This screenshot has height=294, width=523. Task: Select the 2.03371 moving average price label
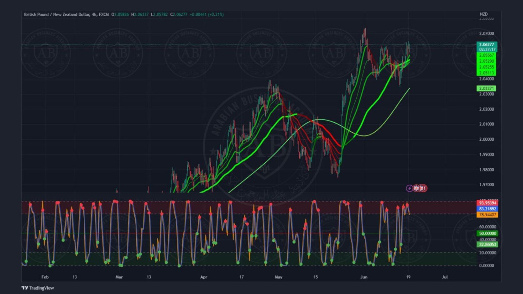click(x=486, y=88)
